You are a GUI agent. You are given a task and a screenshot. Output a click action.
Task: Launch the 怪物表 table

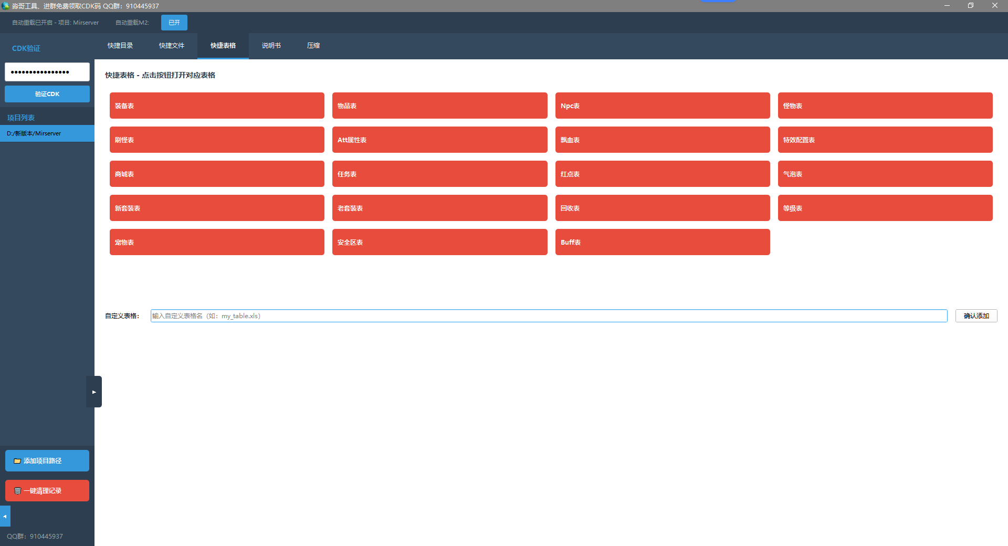pyautogui.click(x=885, y=106)
